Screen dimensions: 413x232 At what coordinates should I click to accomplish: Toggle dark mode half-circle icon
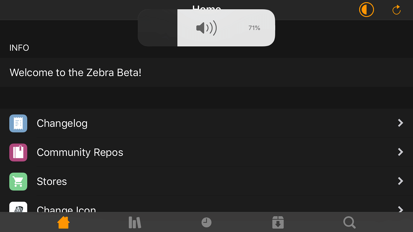366,10
